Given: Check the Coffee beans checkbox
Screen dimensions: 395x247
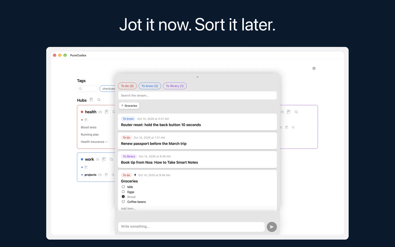Looking at the screenshot, I should coord(123,202).
